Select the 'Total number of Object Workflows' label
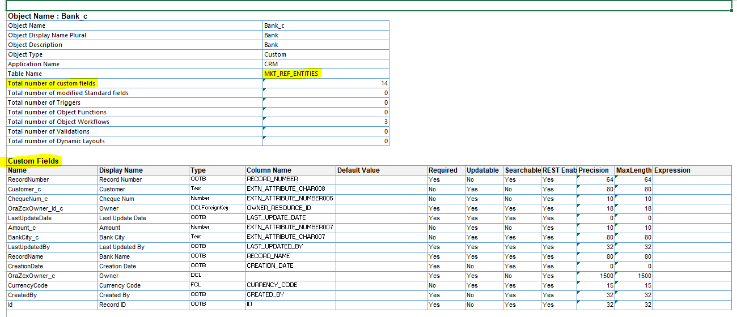The width and height of the screenshot is (737, 317). click(134, 122)
